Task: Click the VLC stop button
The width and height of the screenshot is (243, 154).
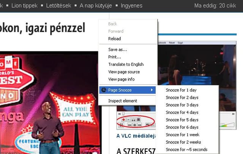Action: (135, 125)
